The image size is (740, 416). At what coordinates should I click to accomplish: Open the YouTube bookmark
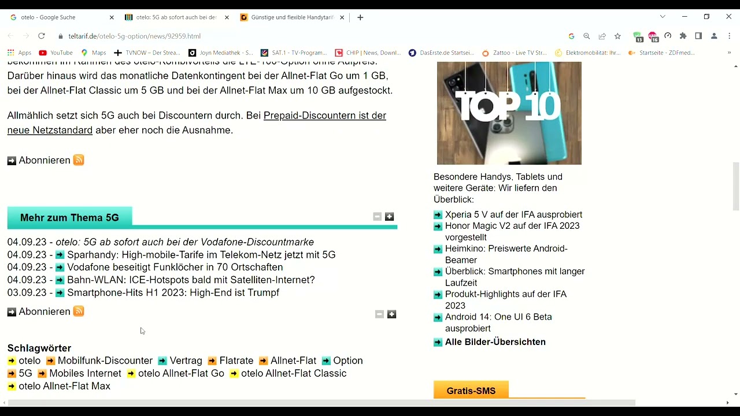(x=55, y=53)
